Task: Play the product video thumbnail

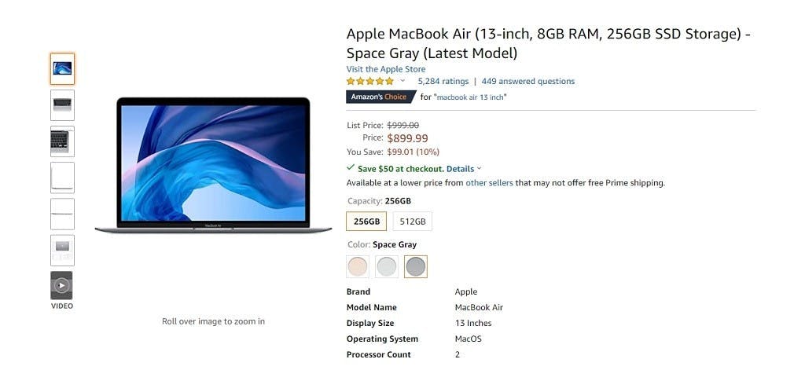Action: point(61,286)
